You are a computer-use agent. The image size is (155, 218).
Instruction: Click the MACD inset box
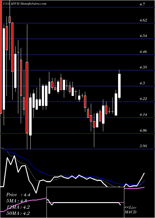coord(85,202)
